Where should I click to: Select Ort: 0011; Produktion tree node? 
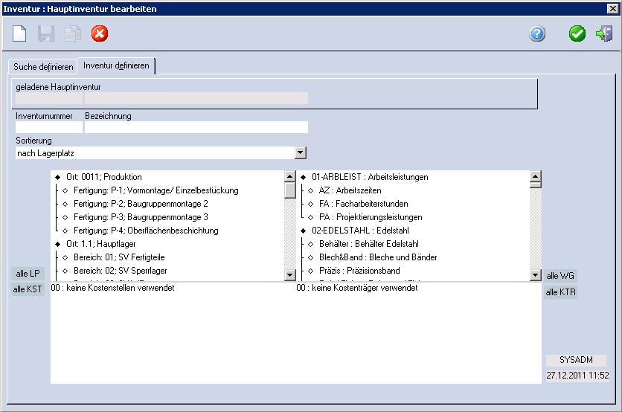point(103,177)
